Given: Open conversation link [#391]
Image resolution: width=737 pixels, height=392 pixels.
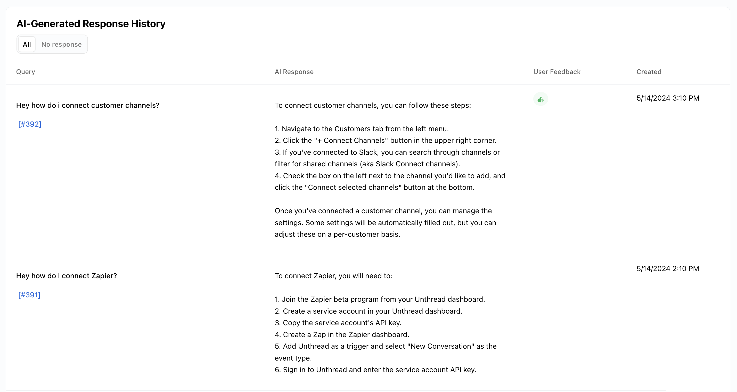Looking at the screenshot, I should (29, 295).
